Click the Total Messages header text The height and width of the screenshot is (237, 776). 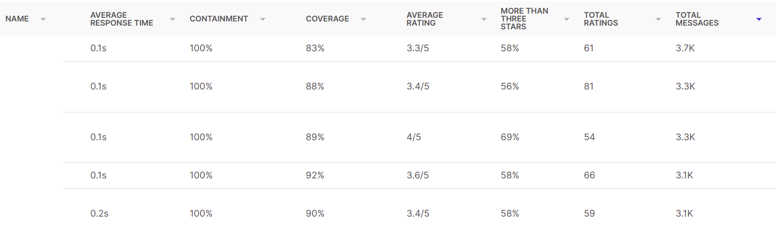(x=697, y=19)
